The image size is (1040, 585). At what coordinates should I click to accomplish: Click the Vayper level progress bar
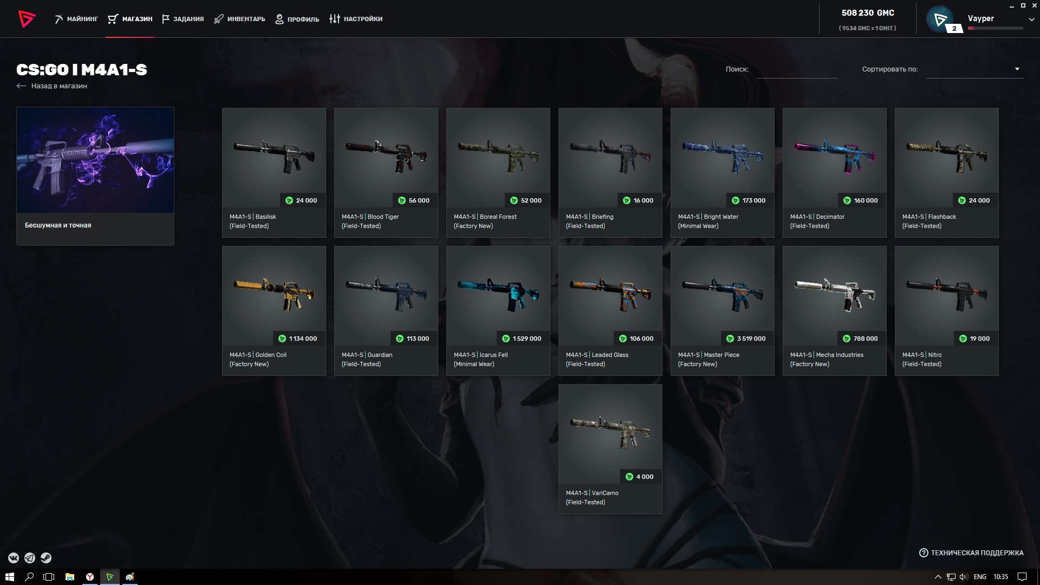pyautogui.click(x=995, y=28)
